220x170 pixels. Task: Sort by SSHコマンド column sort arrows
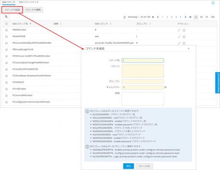tap(111, 24)
